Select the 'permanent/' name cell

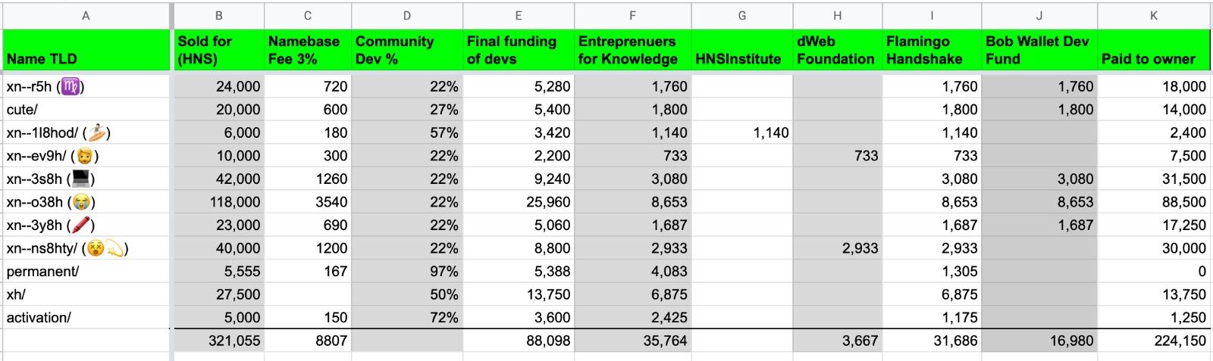(86, 272)
